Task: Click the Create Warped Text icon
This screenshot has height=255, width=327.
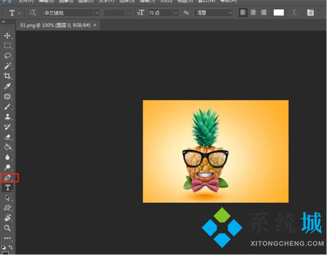Action: click(294, 12)
